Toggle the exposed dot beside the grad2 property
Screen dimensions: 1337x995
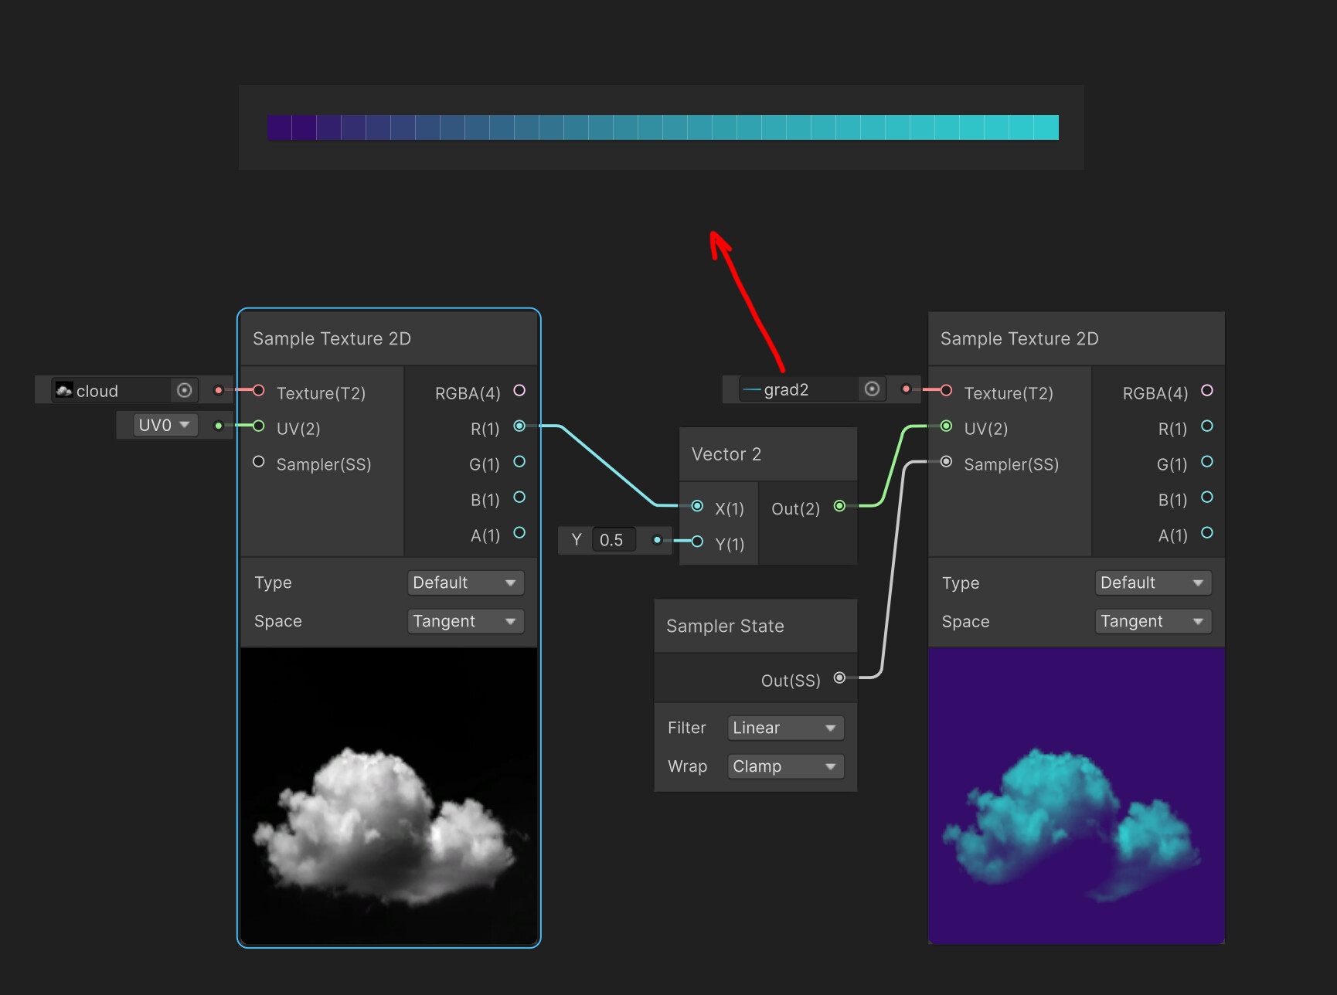(x=905, y=389)
